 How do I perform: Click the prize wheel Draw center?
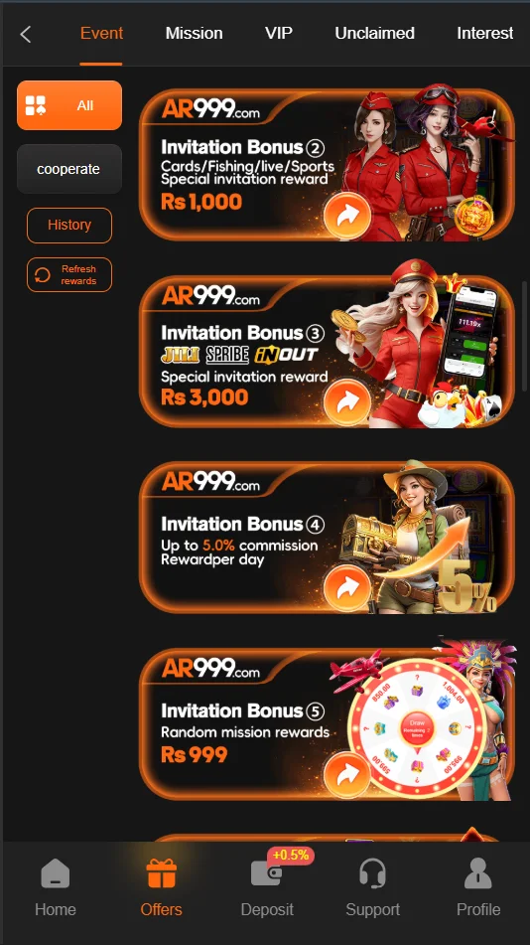click(x=417, y=726)
